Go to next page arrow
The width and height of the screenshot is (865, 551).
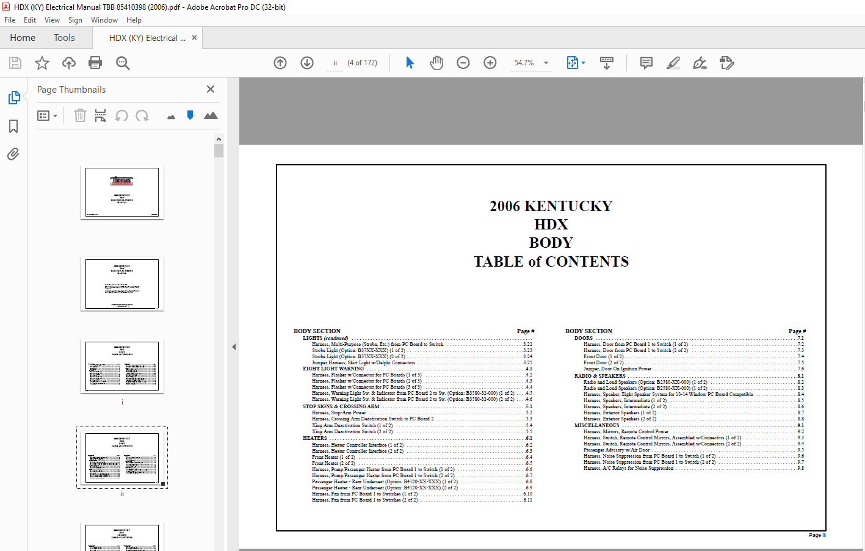pos(307,63)
